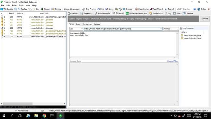Click the Upload file... link
211x119 pixels.
[x=173, y=61]
